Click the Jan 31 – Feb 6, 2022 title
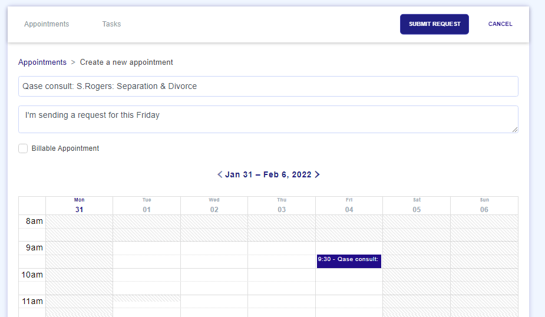 click(x=268, y=174)
